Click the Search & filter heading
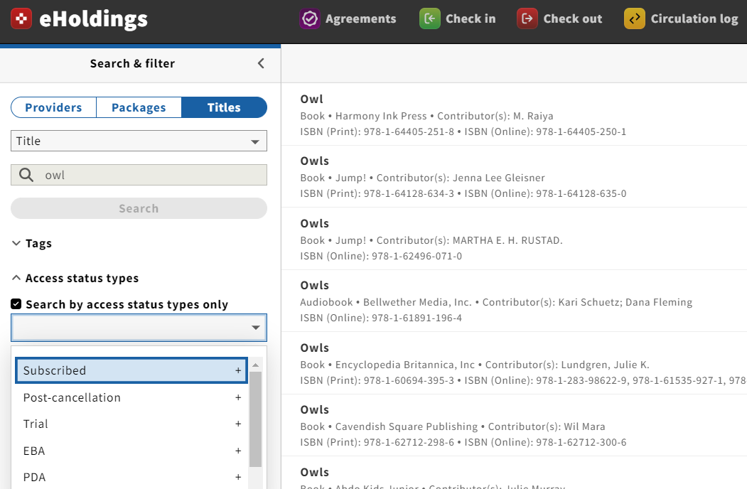The image size is (747, 489). point(132,63)
